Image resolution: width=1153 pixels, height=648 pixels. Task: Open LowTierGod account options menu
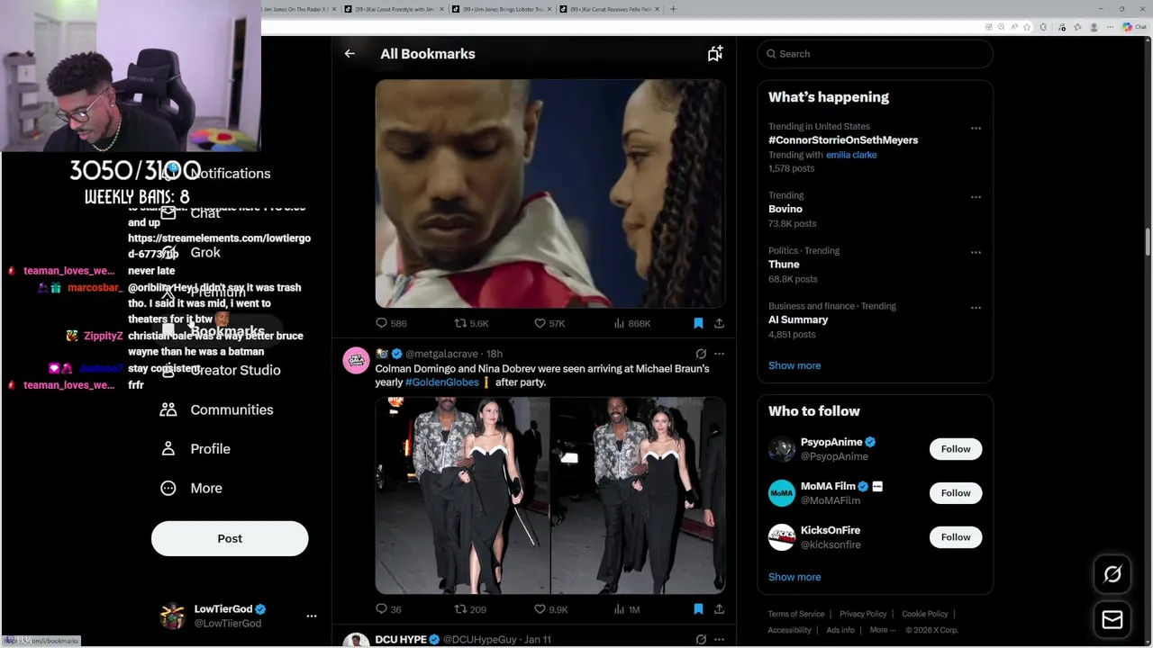pos(312,616)
